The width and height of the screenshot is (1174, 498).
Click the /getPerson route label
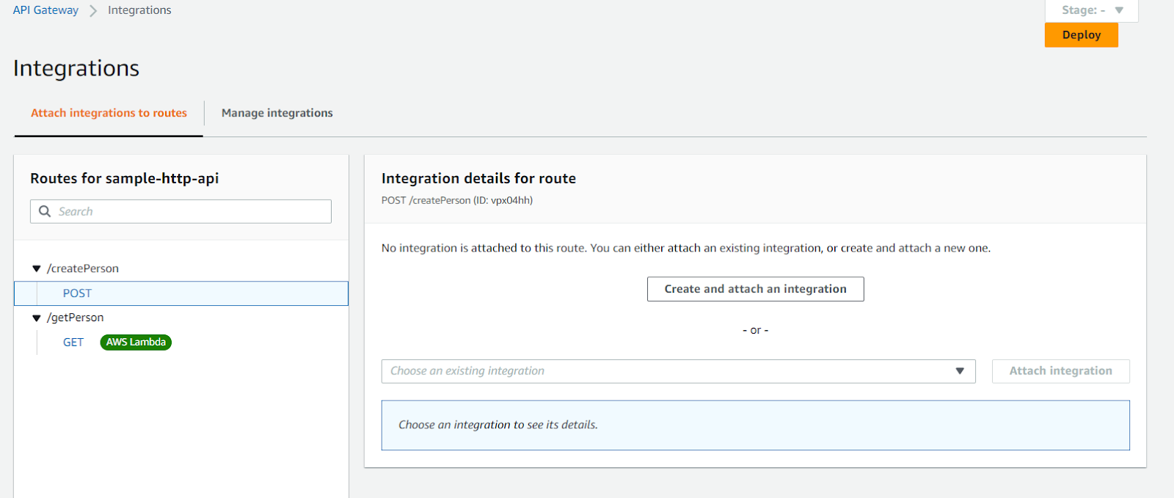coord(76,318)
